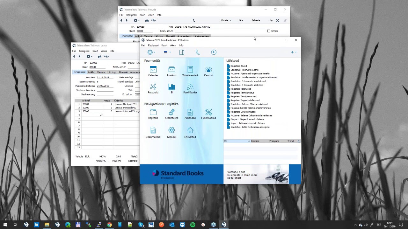The width and height of the screenshot is (408, 229).
Task: Open the Koosta dropdown
Action: coord(226,20)
